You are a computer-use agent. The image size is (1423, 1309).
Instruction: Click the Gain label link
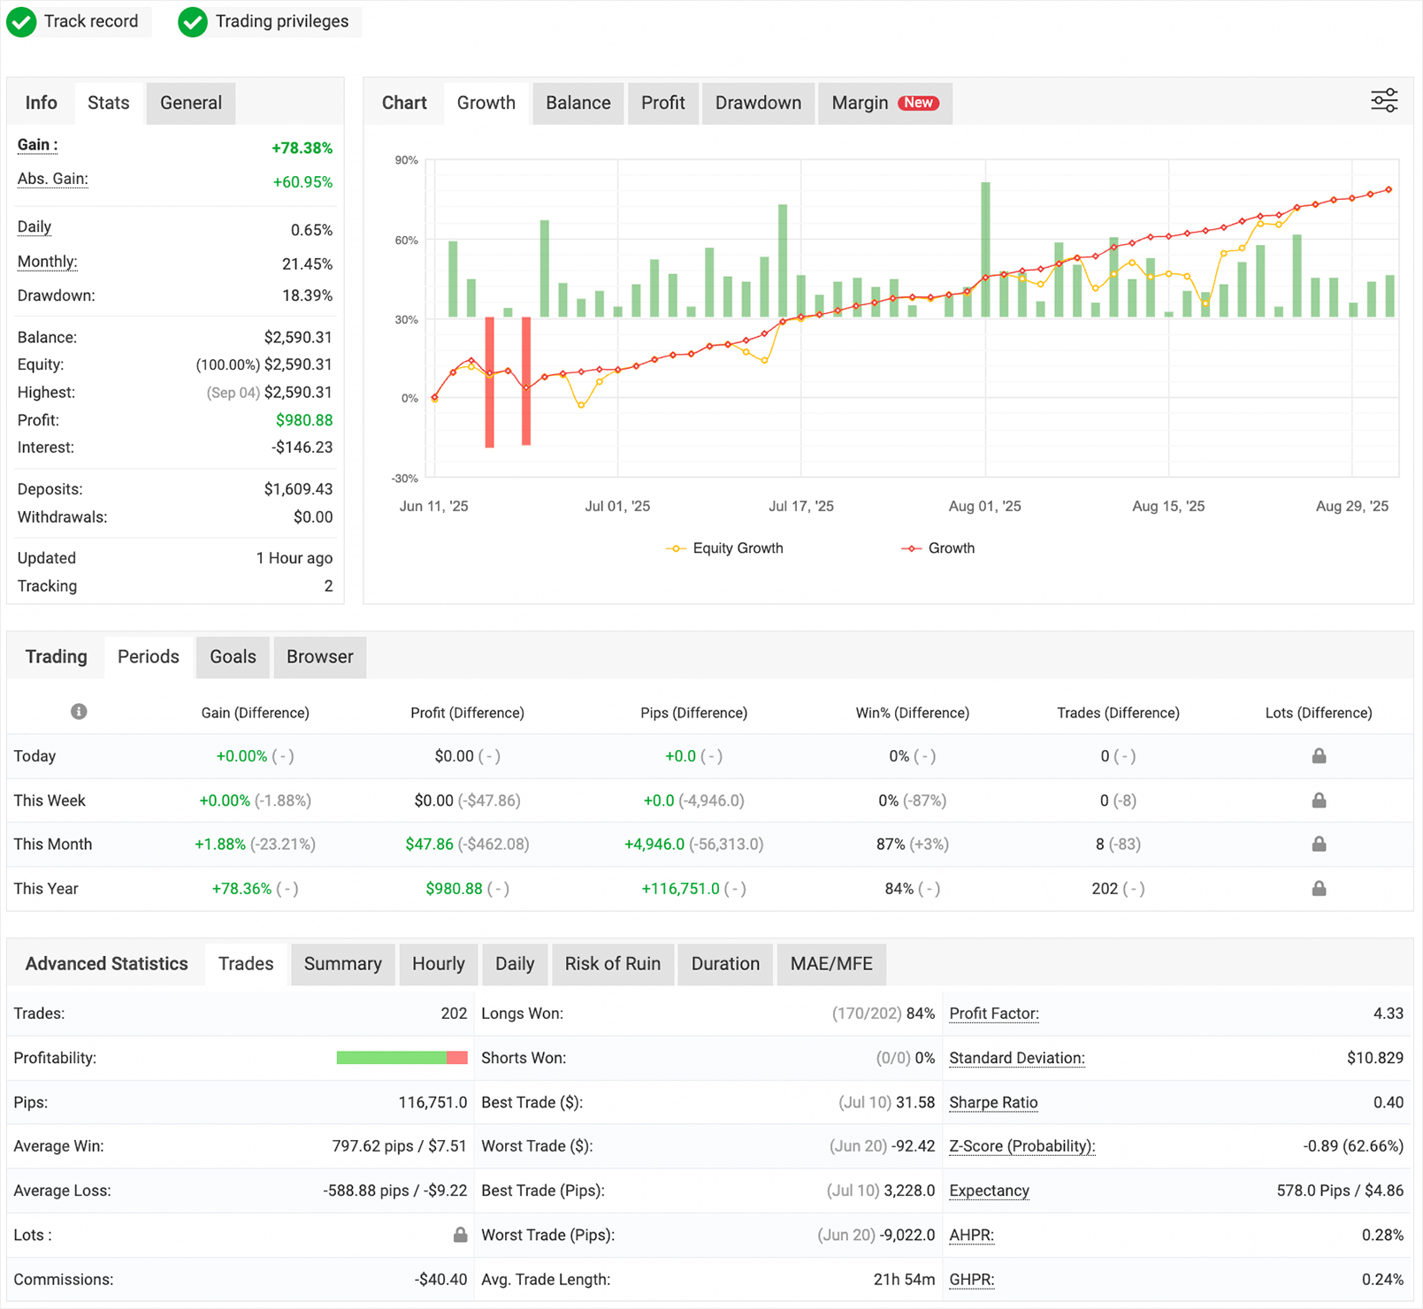37,145
